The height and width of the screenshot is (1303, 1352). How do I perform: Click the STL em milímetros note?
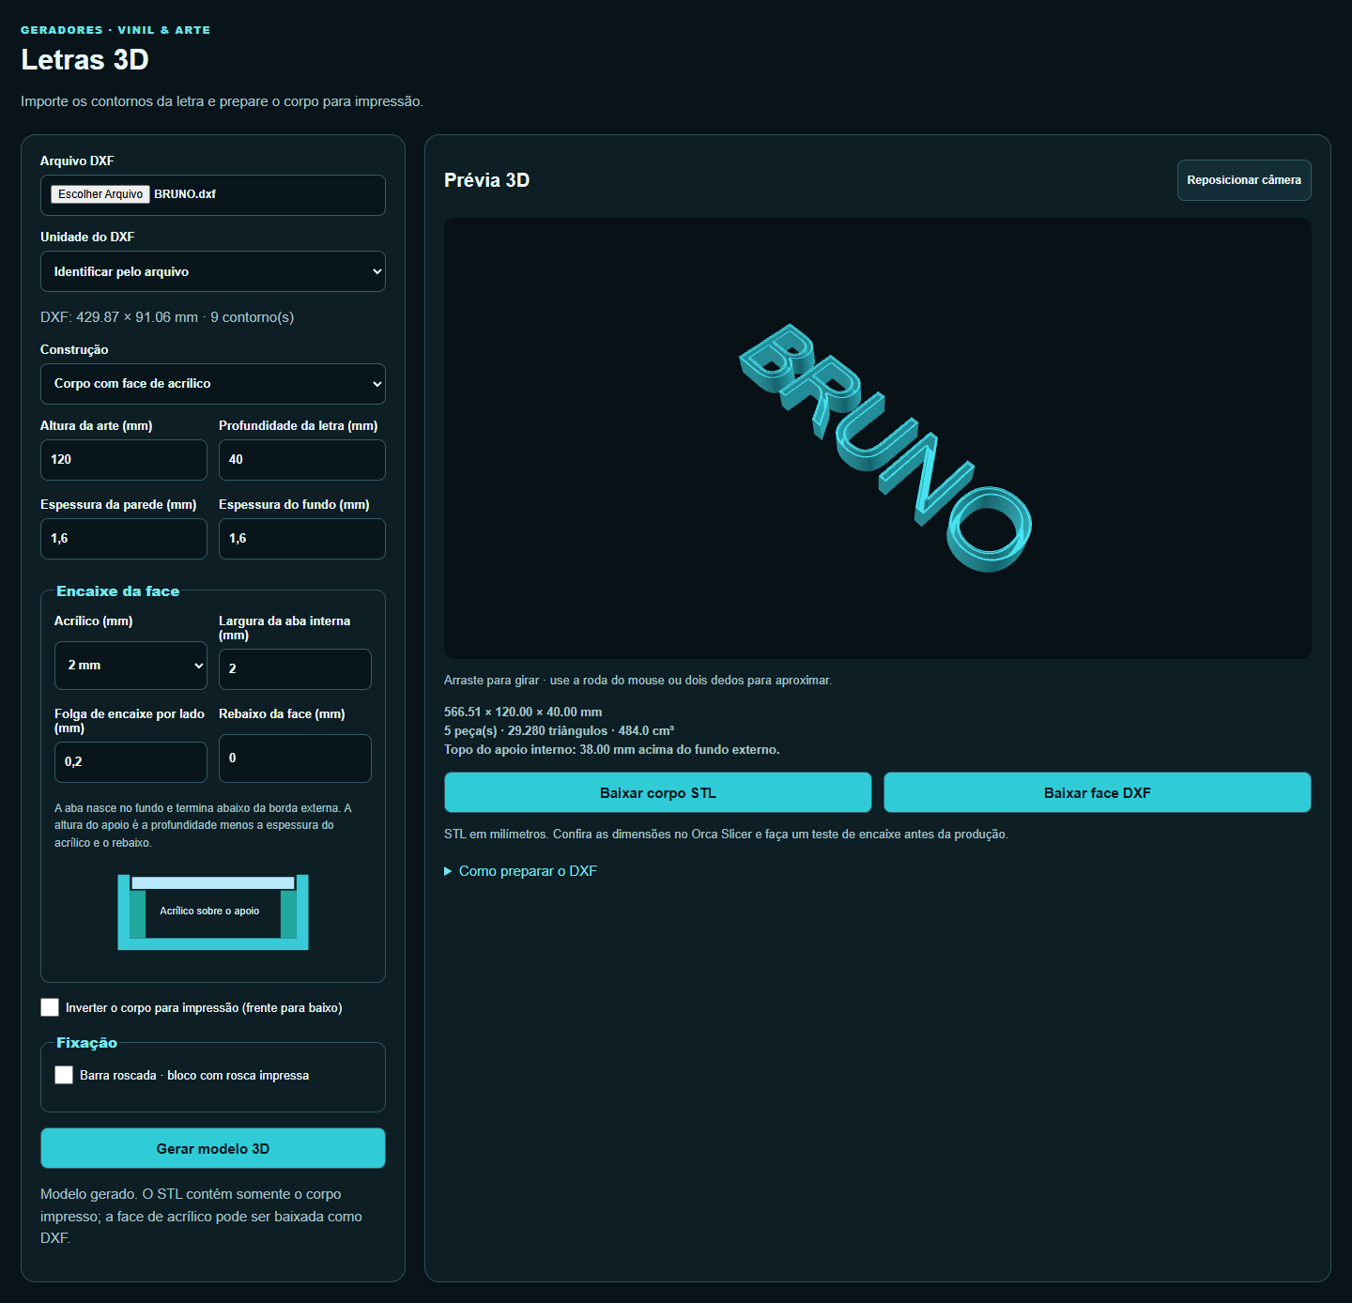tap(726, 835)
